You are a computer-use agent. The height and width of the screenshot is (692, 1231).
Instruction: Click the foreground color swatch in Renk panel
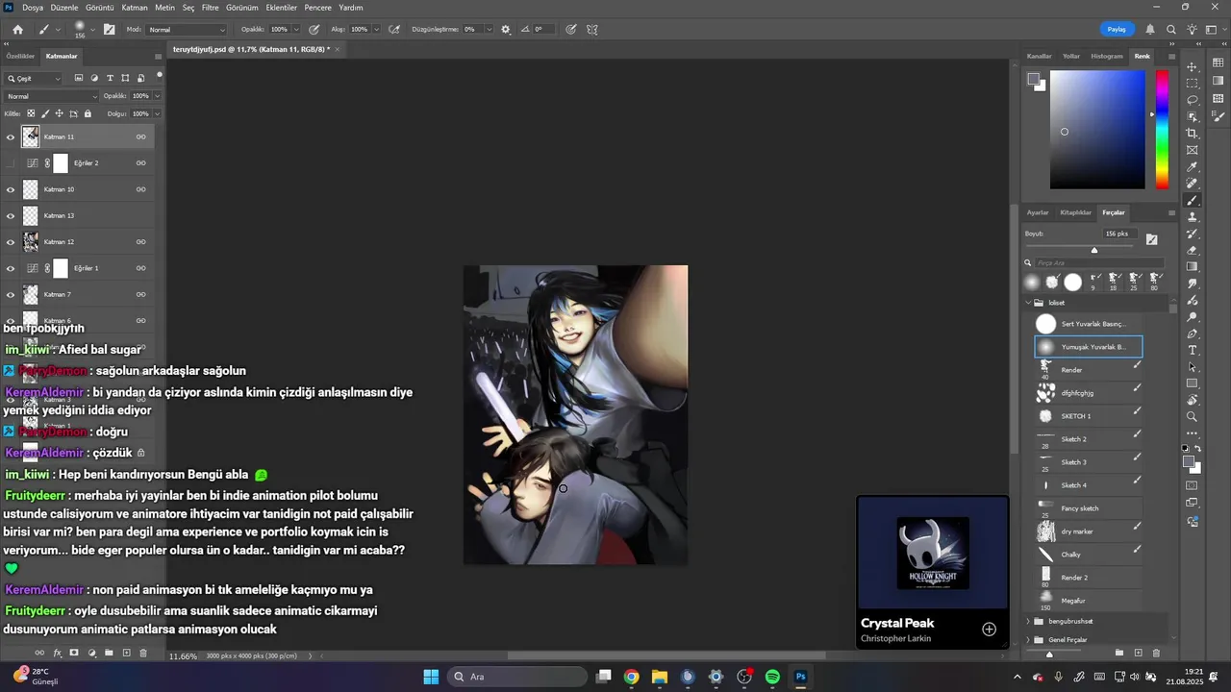click(1033, 80)
